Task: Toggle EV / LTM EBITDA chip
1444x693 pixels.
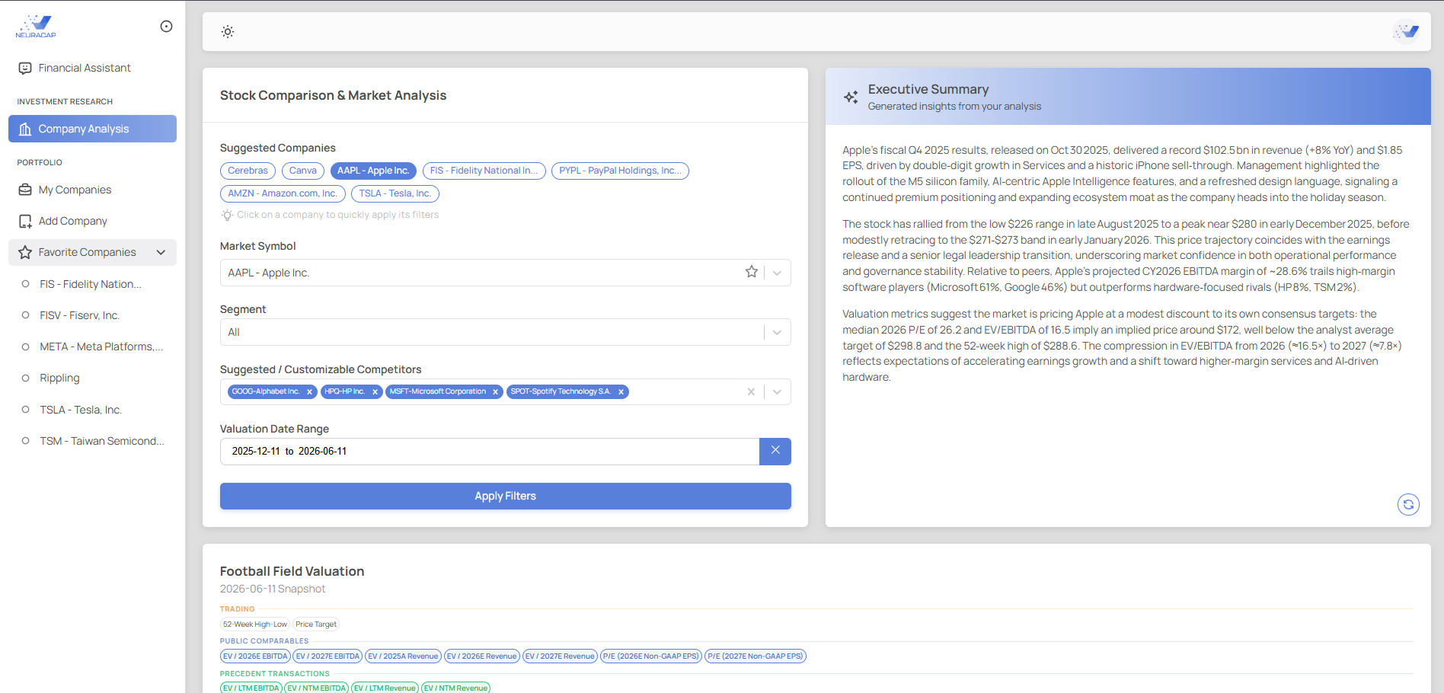Action: 251,688
